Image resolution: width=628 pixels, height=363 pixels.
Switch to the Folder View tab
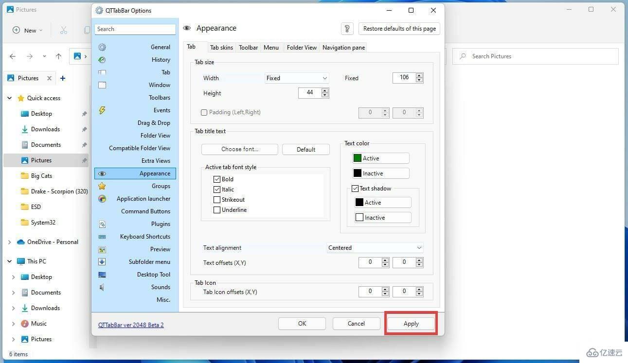[x=302, y=48]
